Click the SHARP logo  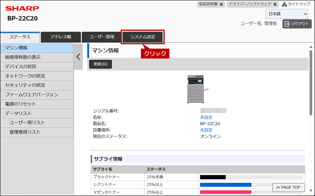pos(22,8)
